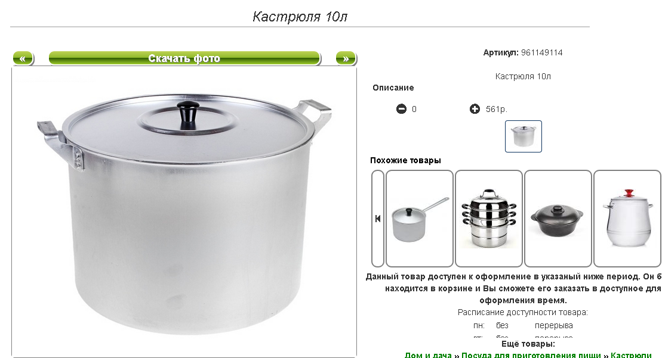Click the article number 961149114
Image resolution: width=662 pixels, height=358 pixels.
541,52
